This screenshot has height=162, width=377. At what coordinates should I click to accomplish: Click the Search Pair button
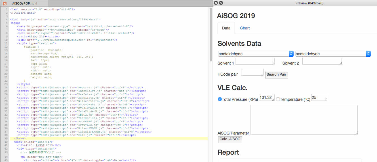point(277,75)
